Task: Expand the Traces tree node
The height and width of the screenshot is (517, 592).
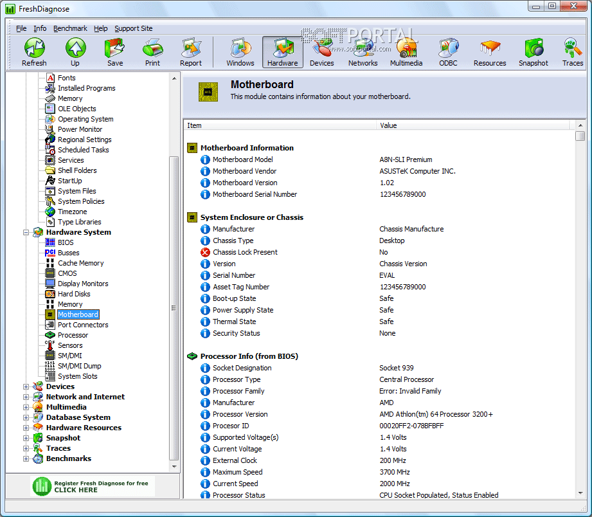Action: tap(26, 448)
